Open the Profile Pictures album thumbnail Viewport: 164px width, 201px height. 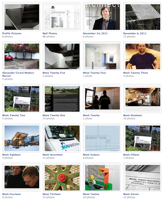tap(22, 17)
